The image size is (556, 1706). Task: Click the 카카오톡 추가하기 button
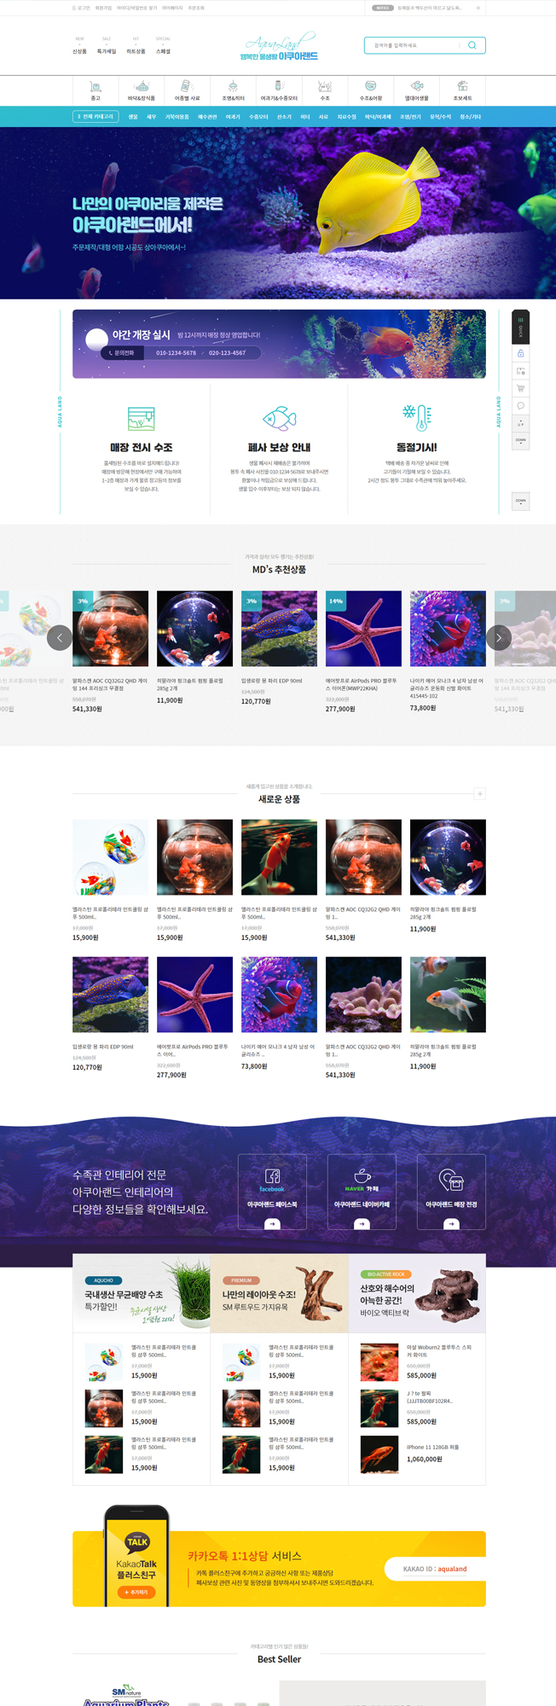[x=136, y=1592]
